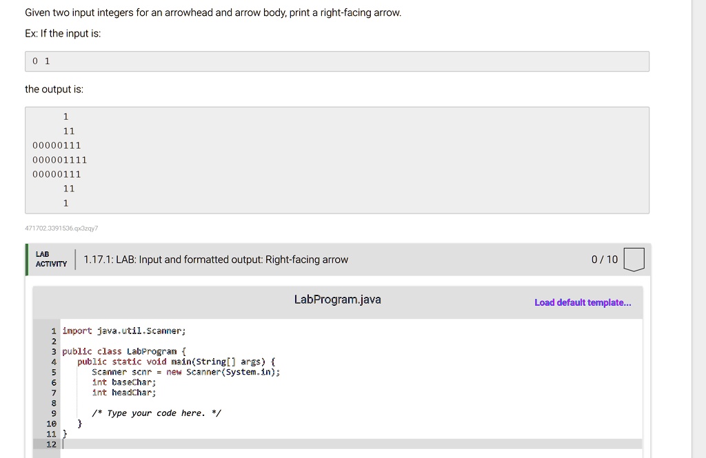Click the example input box containing 0 1
The width and height of the screenshot is (706, 458).
[337, 61]
